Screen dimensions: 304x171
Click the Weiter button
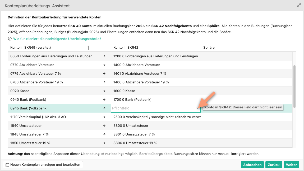pos(291,165)
